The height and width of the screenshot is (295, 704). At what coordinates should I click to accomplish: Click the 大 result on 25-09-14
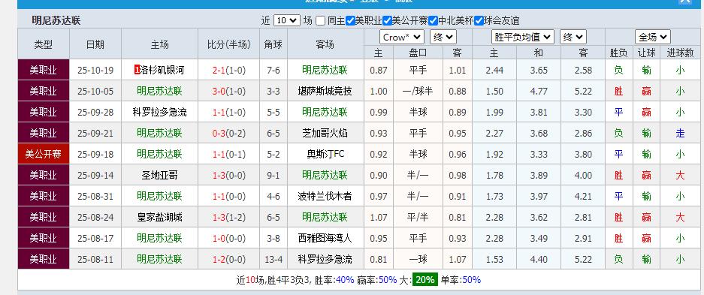(680, 176)
